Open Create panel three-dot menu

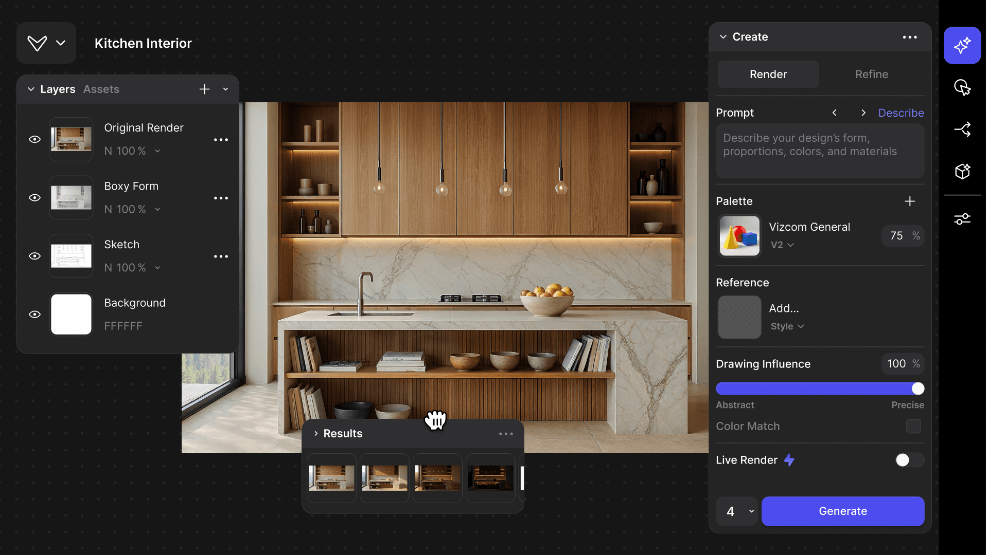(x=909, y=37)
